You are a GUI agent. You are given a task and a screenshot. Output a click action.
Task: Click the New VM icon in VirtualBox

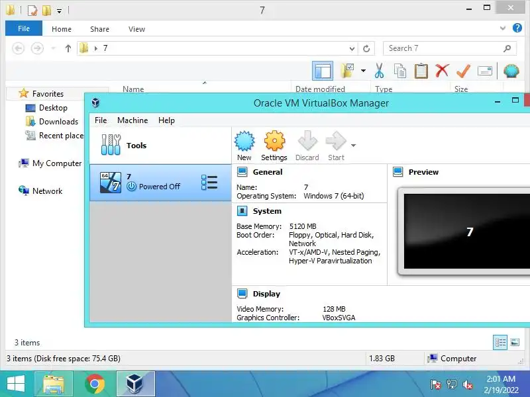[244, 141]
